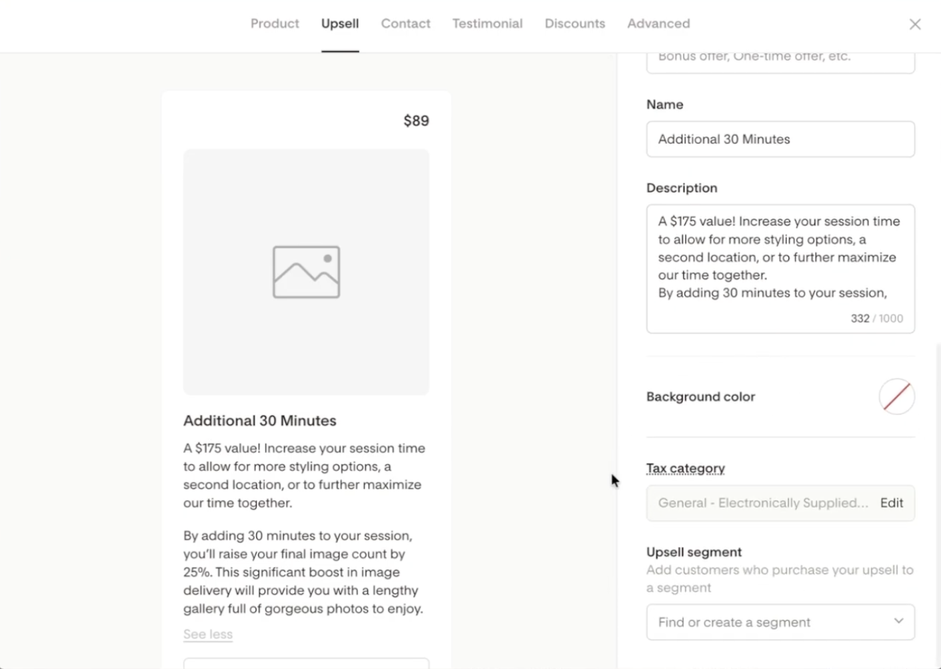
Task: Go to the Testimonial tab
Action: pos(487,24)
